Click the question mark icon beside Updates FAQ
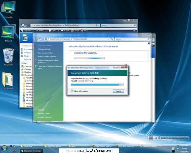 pyautogui.click(x=36, y=60)
